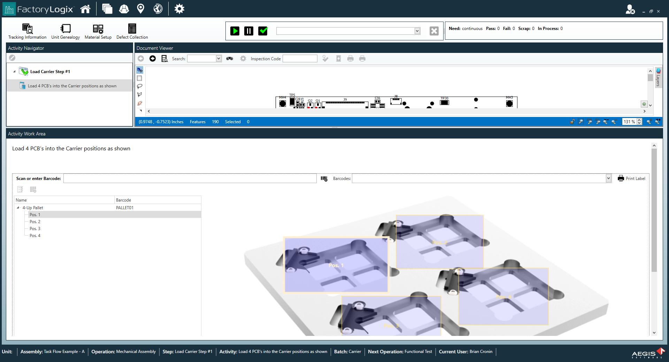Image resolution: width=669 pixels, height=362 pixels.
Task: Open the Barcodes dropdown
Action: (x=608, y=178)
